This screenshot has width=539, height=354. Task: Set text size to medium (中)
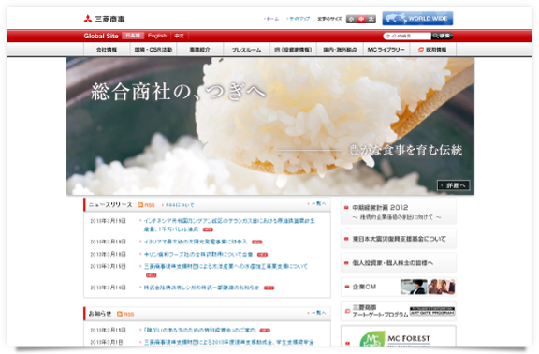point(361,20)
